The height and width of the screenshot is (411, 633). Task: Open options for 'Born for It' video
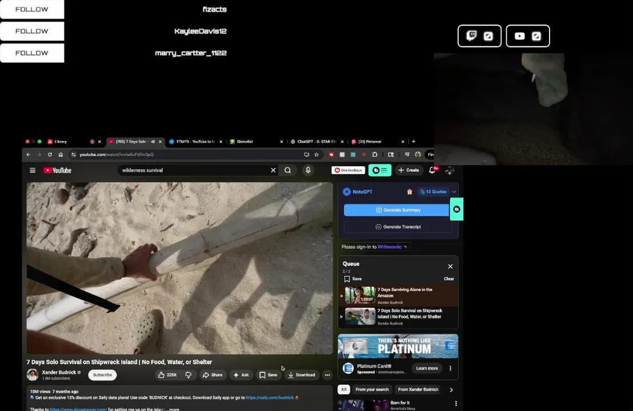coord(456,404)
